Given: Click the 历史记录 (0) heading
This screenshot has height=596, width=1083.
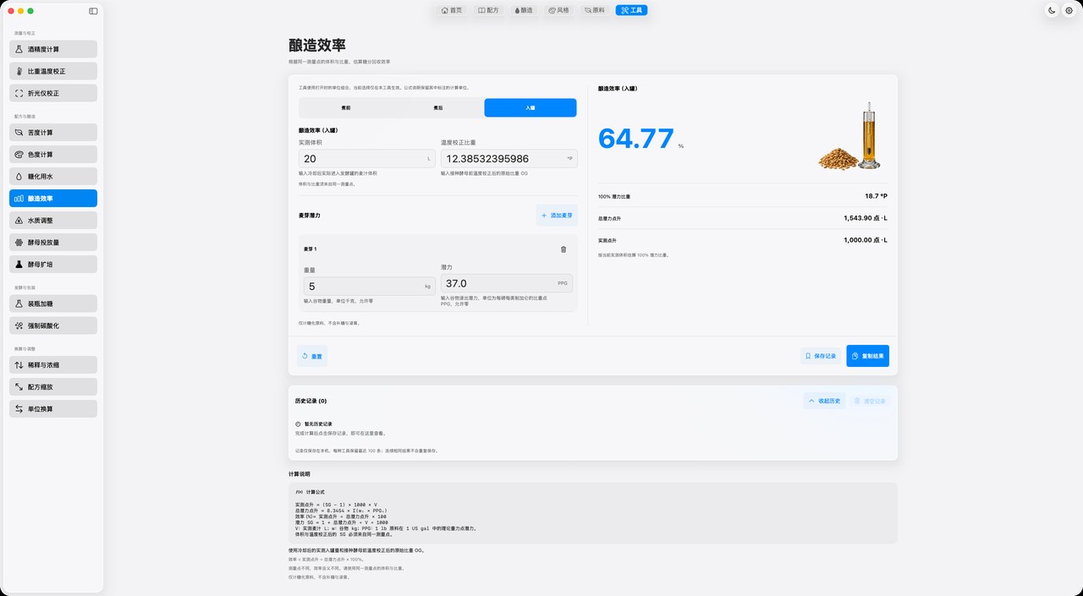Looking at the screenshot, I should [x=311, y=401].
